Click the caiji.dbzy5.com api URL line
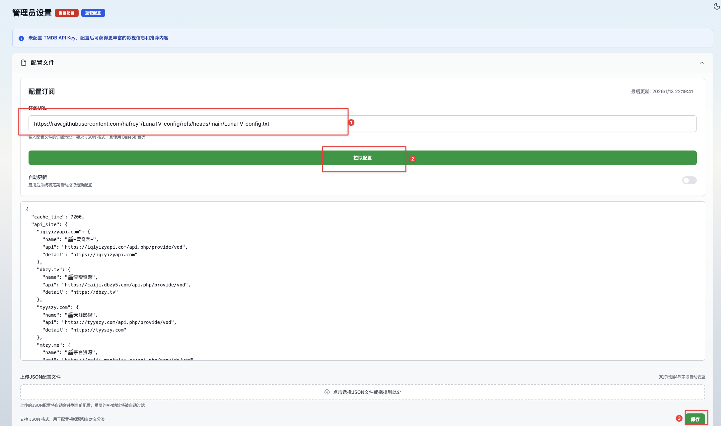This screenshot has width=721, height=426. [x=116, y=285]
